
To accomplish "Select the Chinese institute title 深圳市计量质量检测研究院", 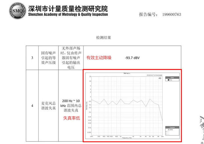I will (68, 9).
